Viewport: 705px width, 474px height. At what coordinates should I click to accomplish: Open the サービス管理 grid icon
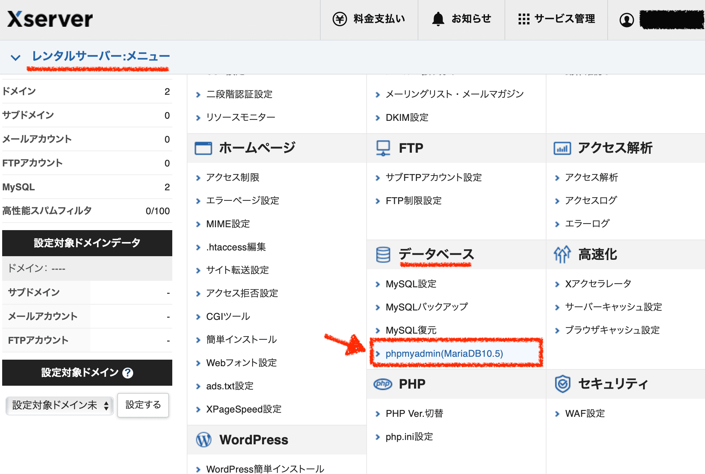pyautogui.click(x=524, y=19)
